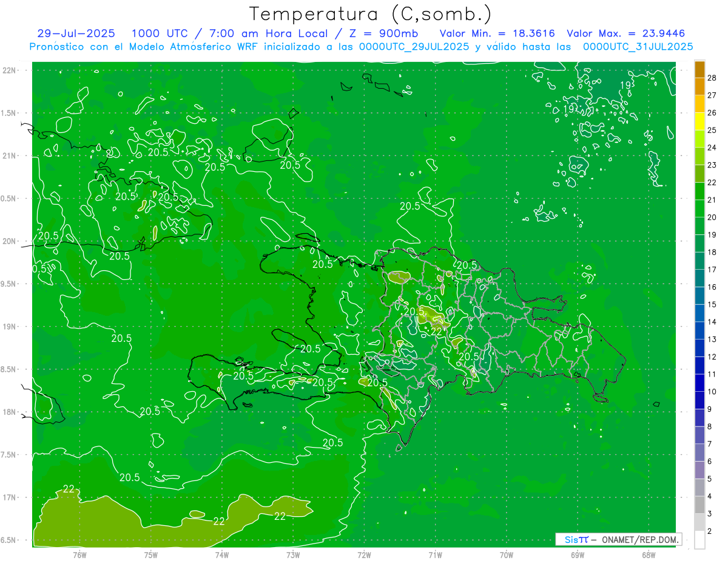Pick the white swatch at the colorbar bottom
This screenshot has width=728, height=563.
[699, 540]
